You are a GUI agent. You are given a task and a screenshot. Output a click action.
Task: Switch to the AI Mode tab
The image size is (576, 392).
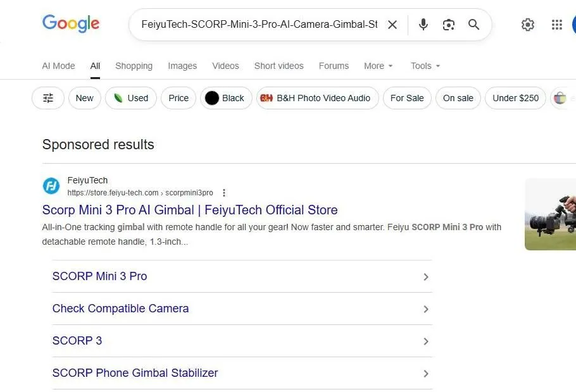58,66
